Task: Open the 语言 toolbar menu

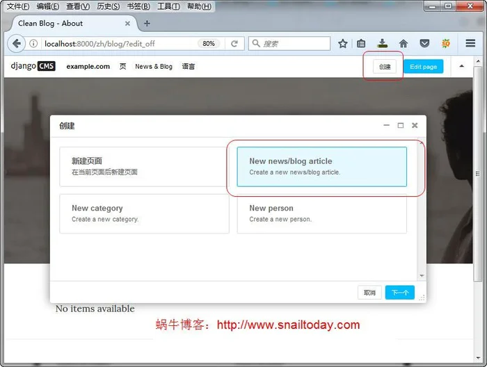Action: [x=189, y=67]
